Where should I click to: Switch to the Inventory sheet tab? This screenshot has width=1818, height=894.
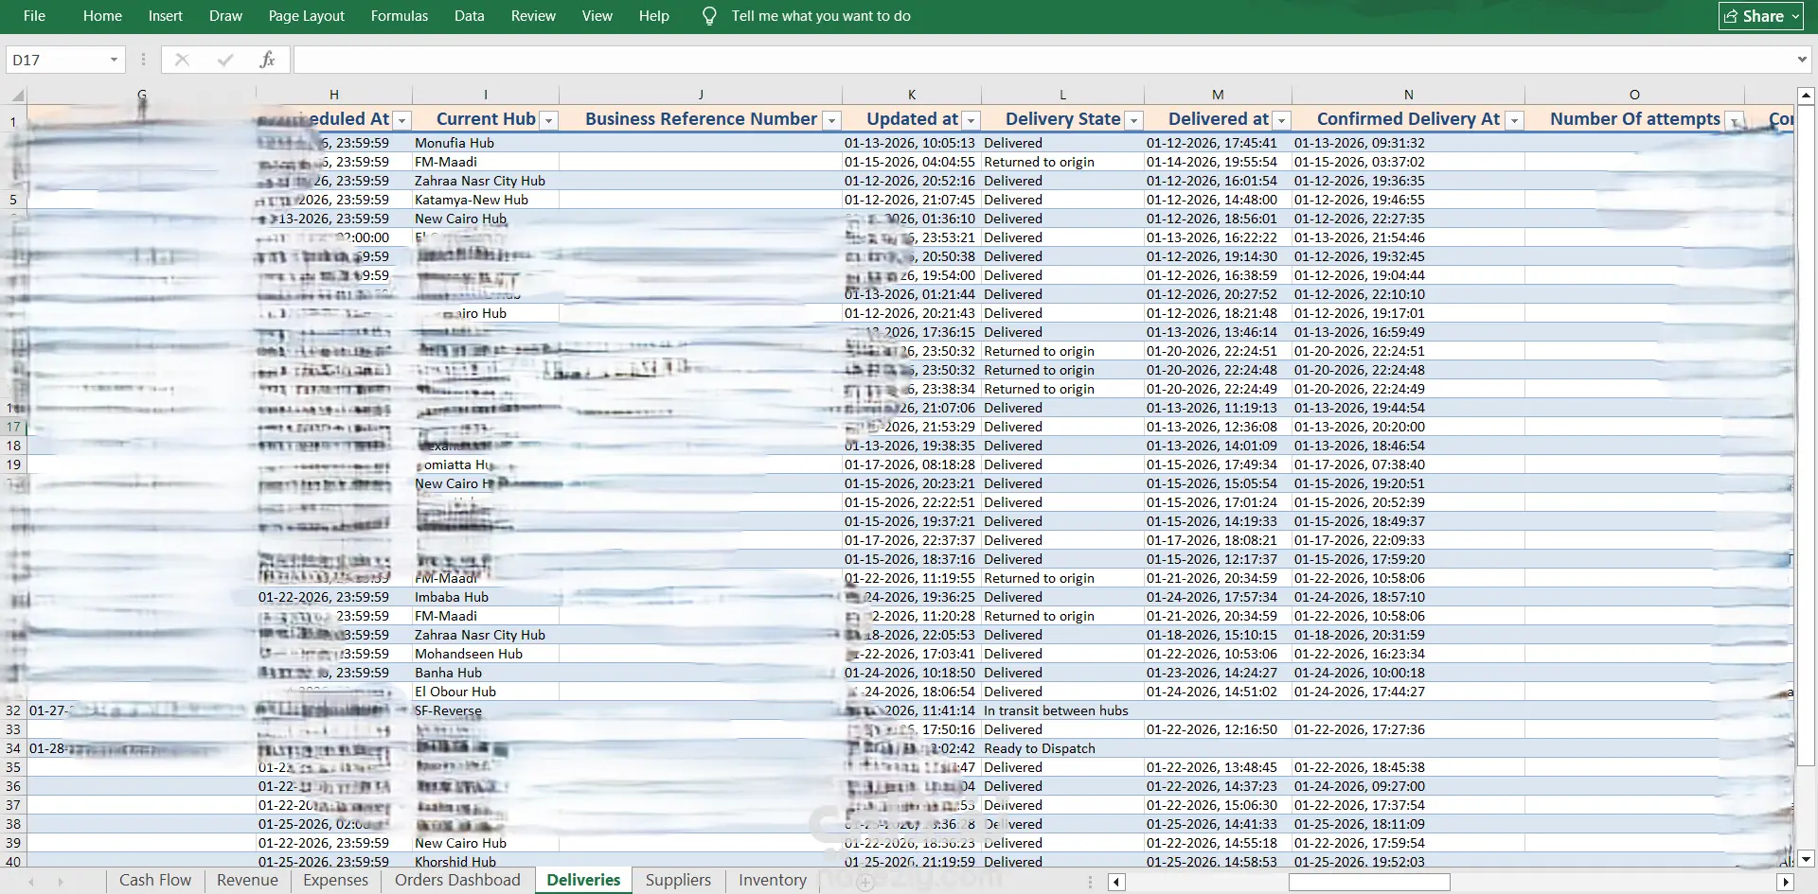(x=773, y=880)
